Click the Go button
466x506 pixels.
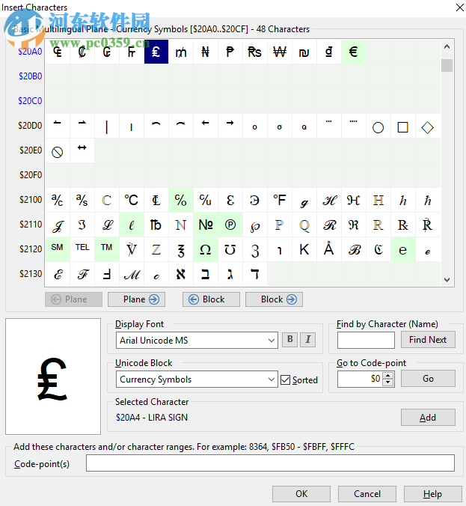pyautogui.click(x=428, y=379)
